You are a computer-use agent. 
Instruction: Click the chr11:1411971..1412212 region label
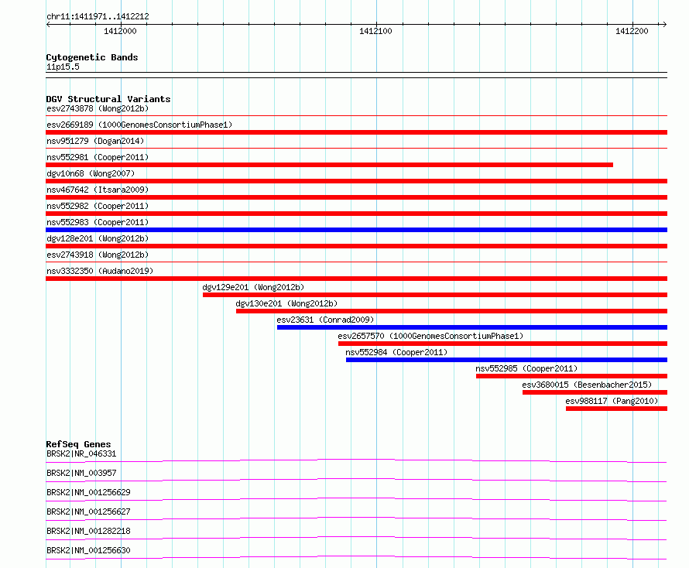tap(98, 16)
